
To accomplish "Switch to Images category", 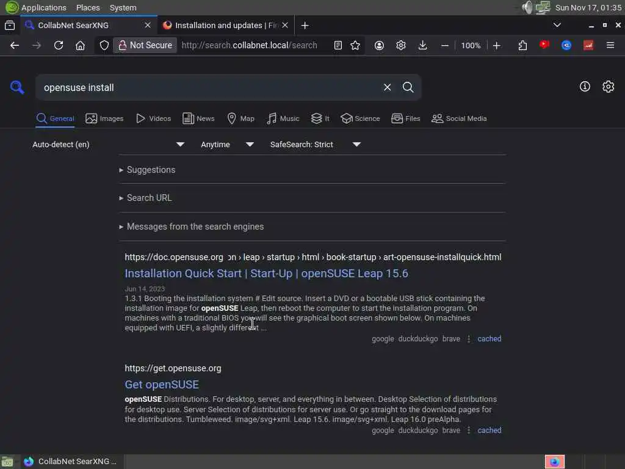I will pyautogui.click(x=104, y=118).
